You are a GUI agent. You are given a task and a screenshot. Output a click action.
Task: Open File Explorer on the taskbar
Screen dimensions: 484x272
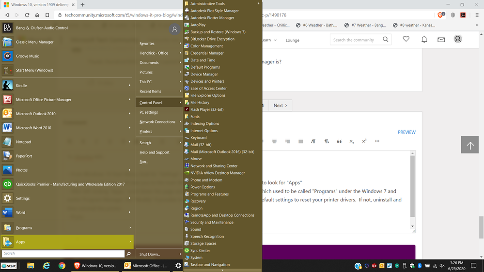31,266
